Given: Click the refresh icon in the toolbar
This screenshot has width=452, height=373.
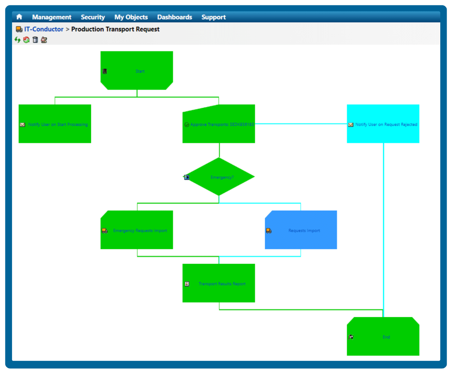Looking at the screenshot, I should 17,39.
